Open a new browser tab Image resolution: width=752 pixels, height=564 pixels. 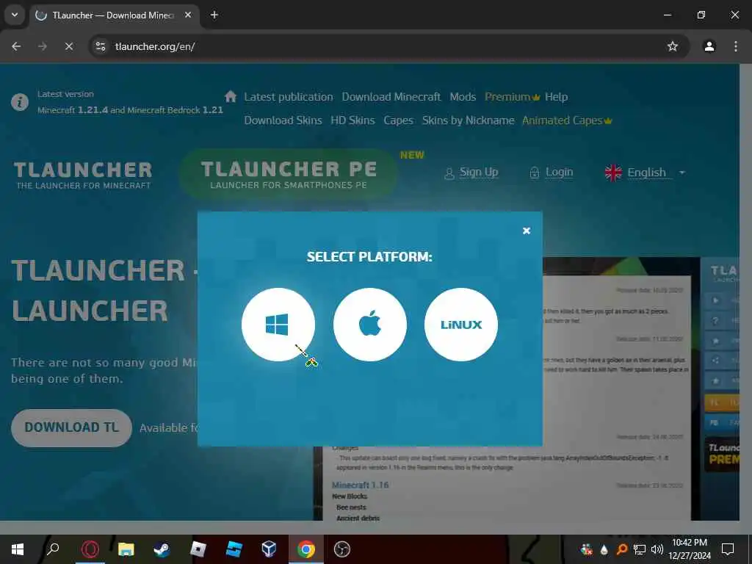(x=214, y=15)
